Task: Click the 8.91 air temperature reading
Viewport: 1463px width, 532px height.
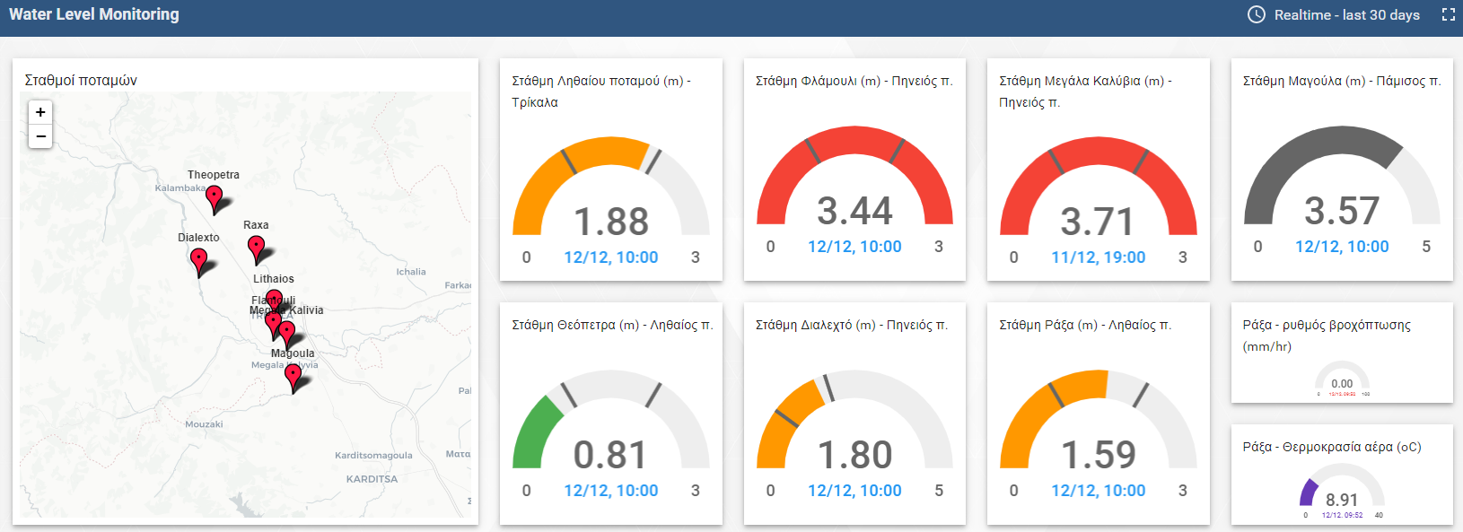Action: [1342, 500]
